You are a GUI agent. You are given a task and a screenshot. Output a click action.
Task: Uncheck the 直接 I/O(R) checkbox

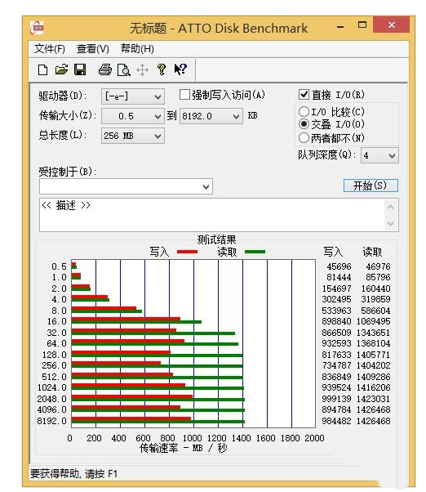click(304, 95)
